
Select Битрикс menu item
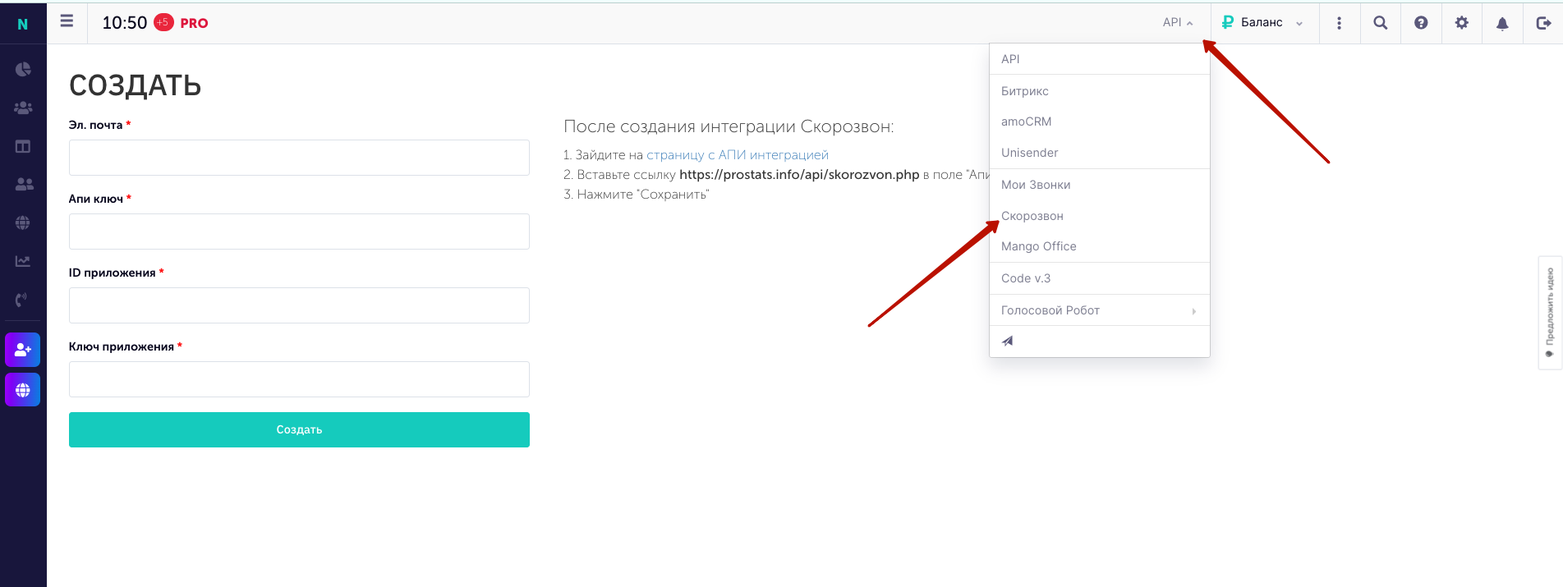tap(1099, 91)
